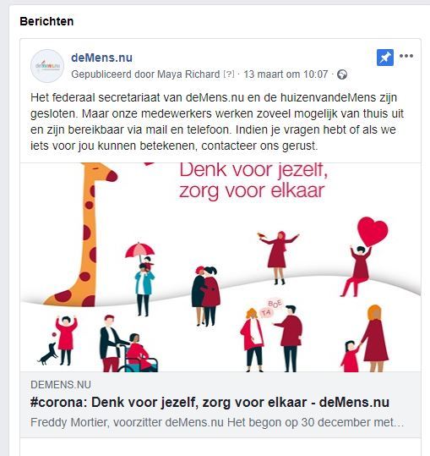Viewport: 430px width, 456px height.
Task: Click the TA BOE speech bubbles
Action: [270, 309]
